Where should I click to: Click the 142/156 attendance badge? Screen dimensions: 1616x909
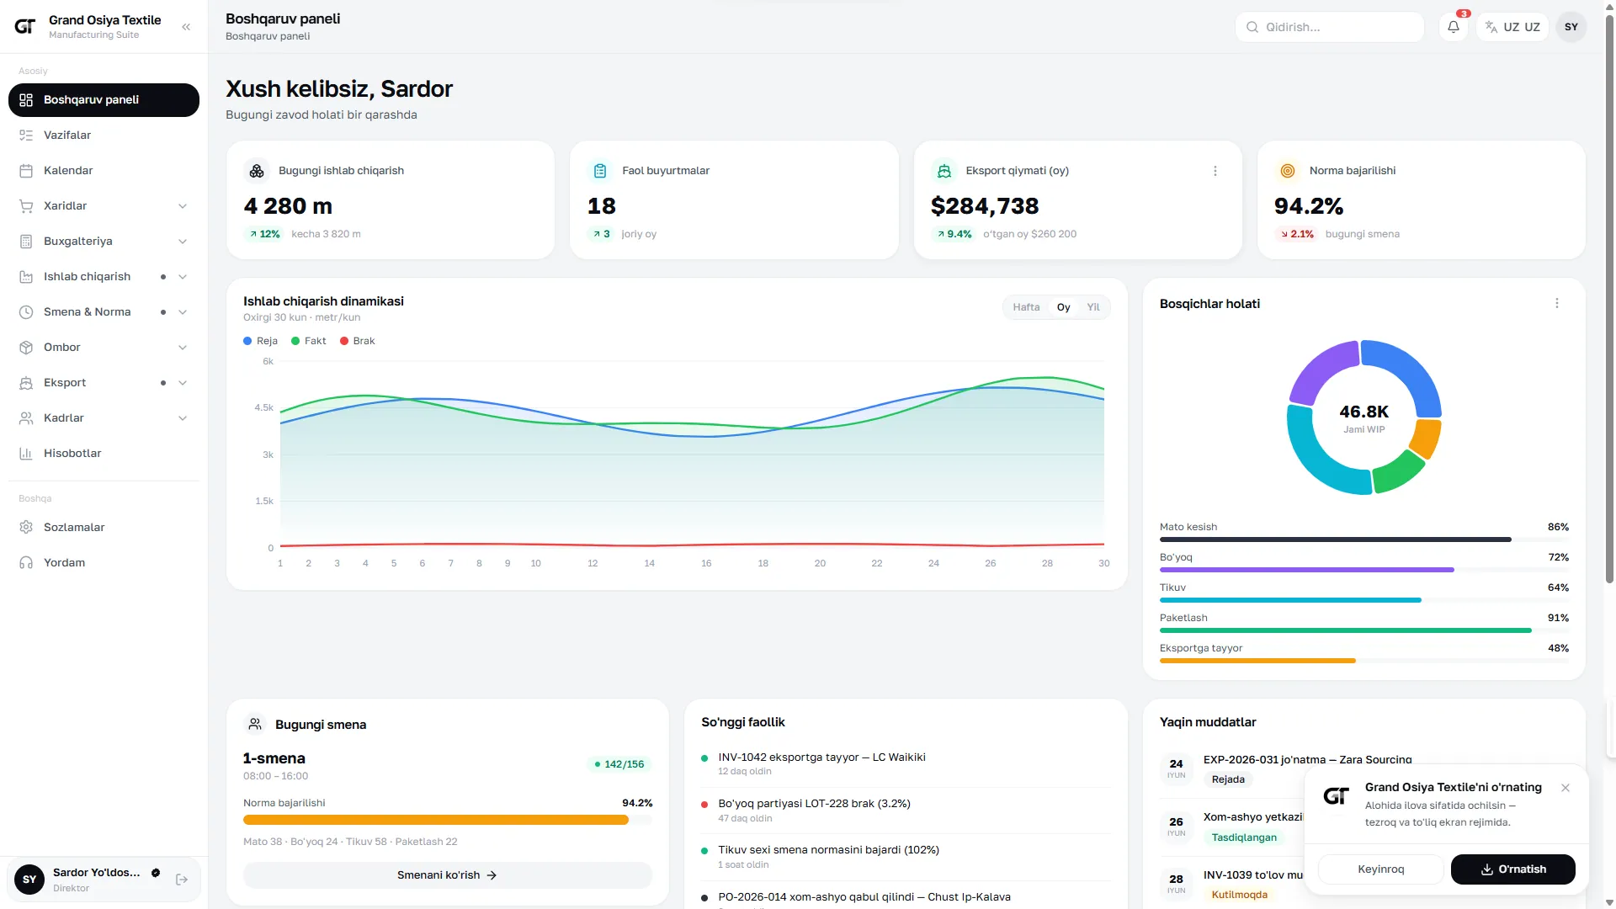tap(619, 764)
